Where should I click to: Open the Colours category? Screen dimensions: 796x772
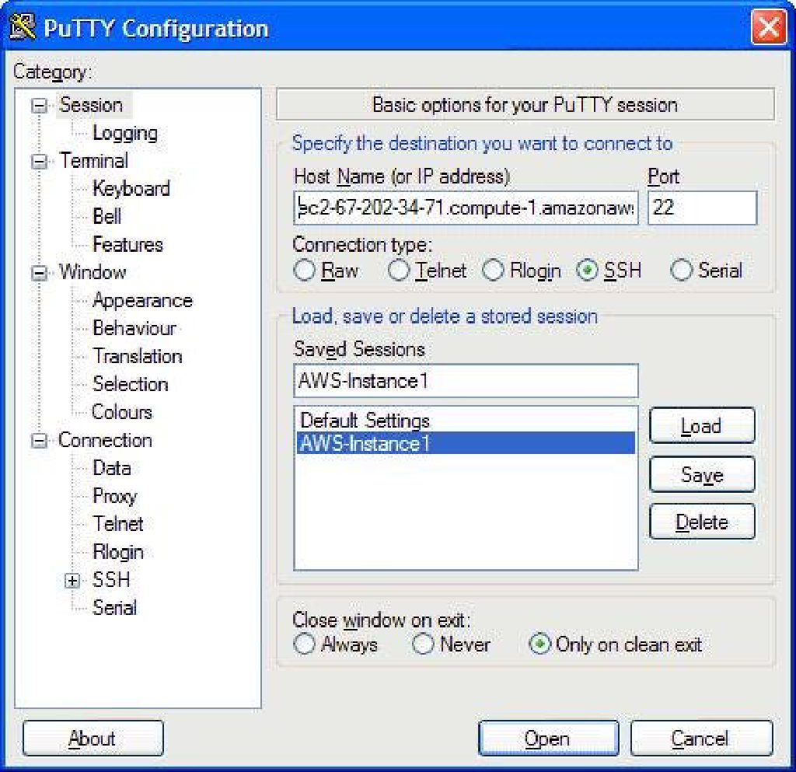[122, 411]
